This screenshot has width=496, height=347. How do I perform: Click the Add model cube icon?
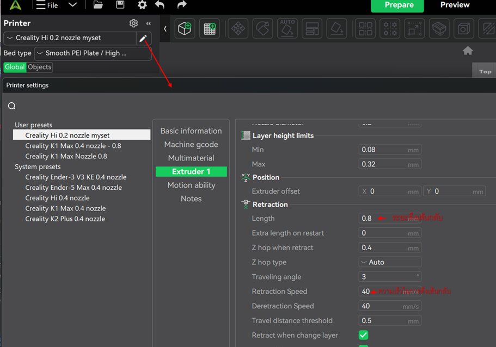coord(185,29)
